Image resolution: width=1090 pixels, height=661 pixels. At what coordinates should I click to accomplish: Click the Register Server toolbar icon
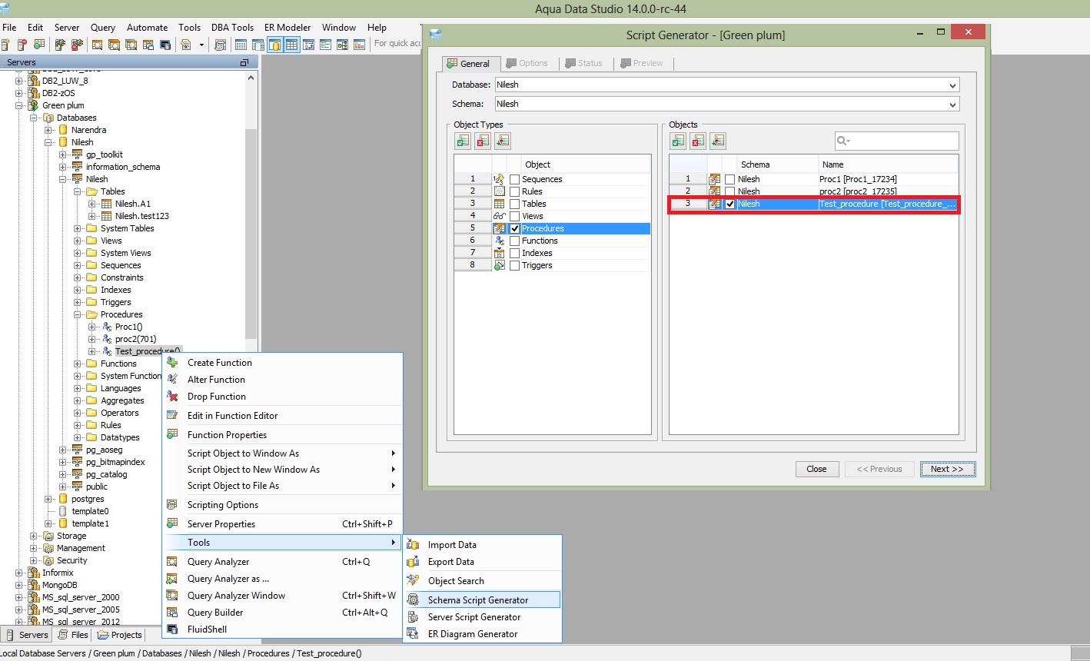tap(7, 45)
